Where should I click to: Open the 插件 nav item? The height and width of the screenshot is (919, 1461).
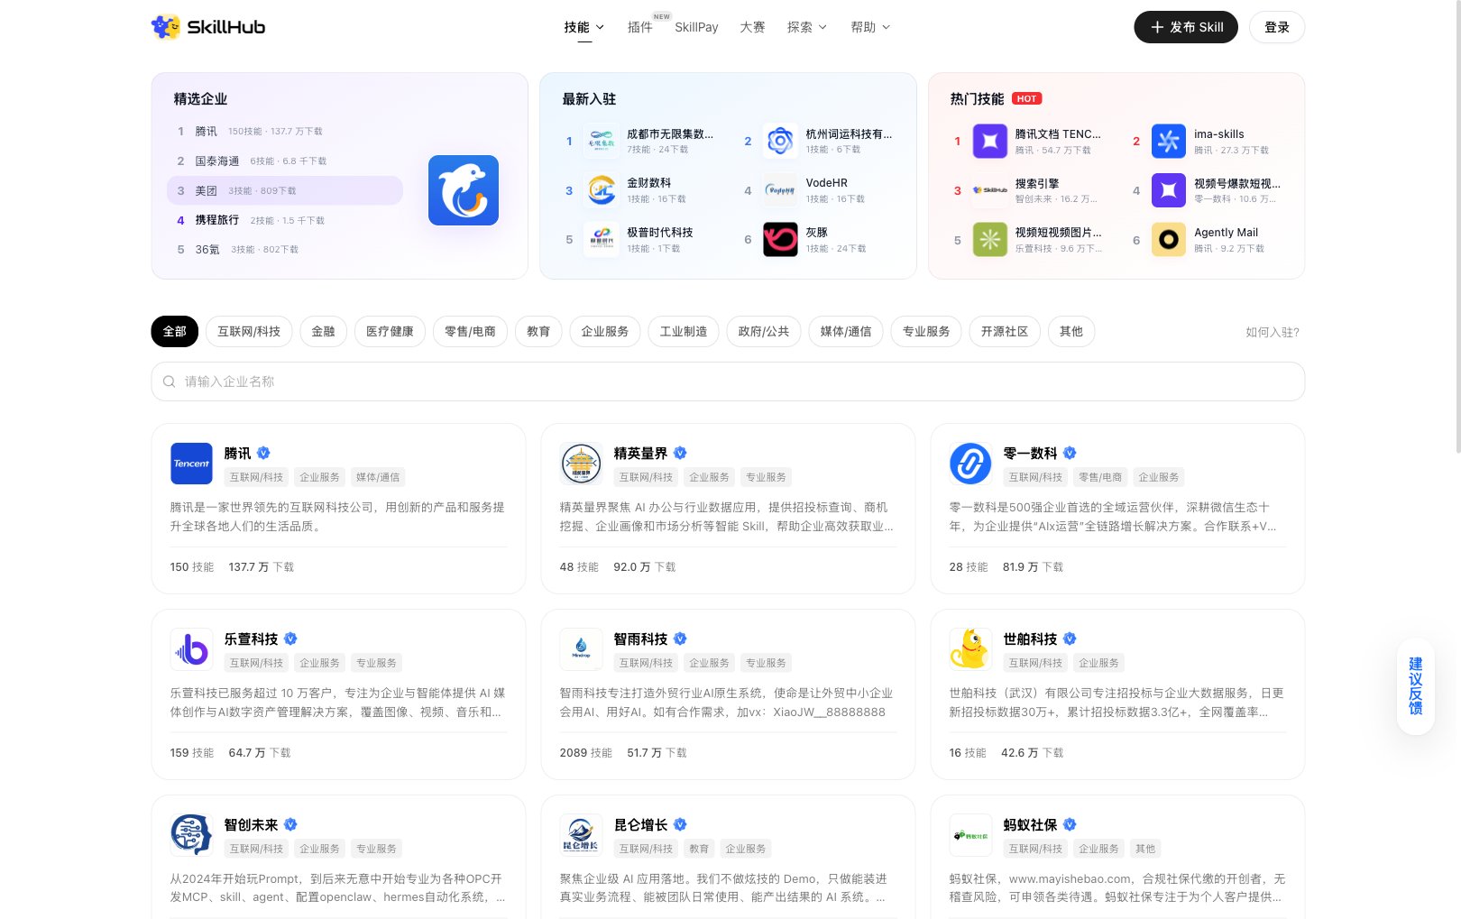639,27
